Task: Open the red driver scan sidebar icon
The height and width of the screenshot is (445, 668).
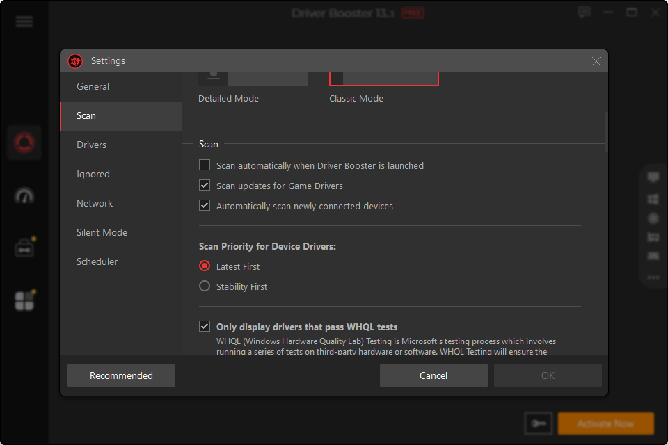Action: pos(24,143)
